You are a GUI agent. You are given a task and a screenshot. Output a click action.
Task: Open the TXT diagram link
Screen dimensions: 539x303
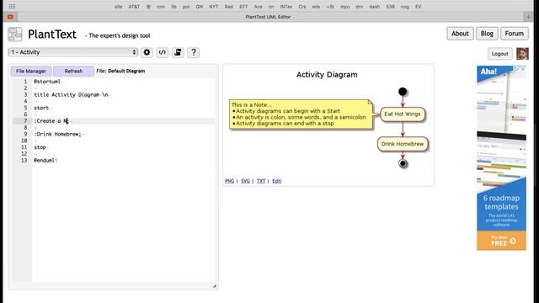pyautogui.click(x=261, y=181)
